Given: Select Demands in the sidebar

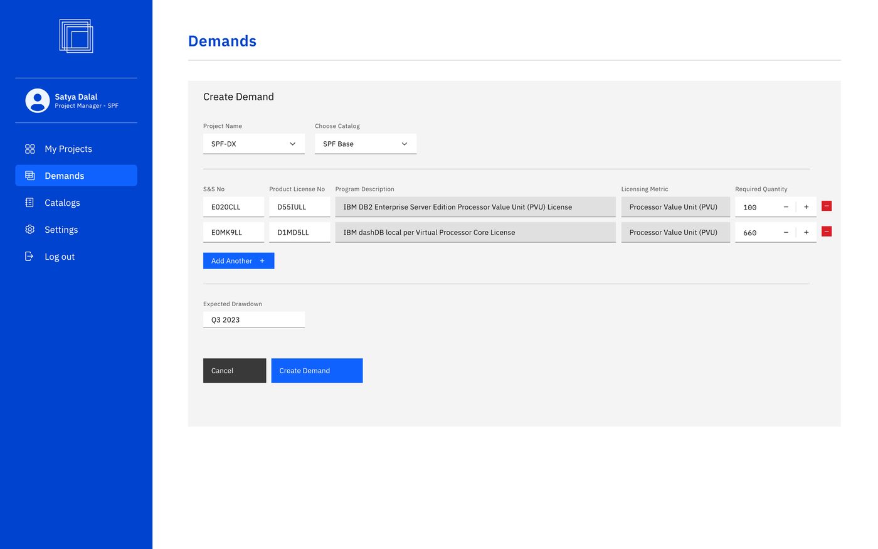Looking at the screenshot, I should click(76, 176).
